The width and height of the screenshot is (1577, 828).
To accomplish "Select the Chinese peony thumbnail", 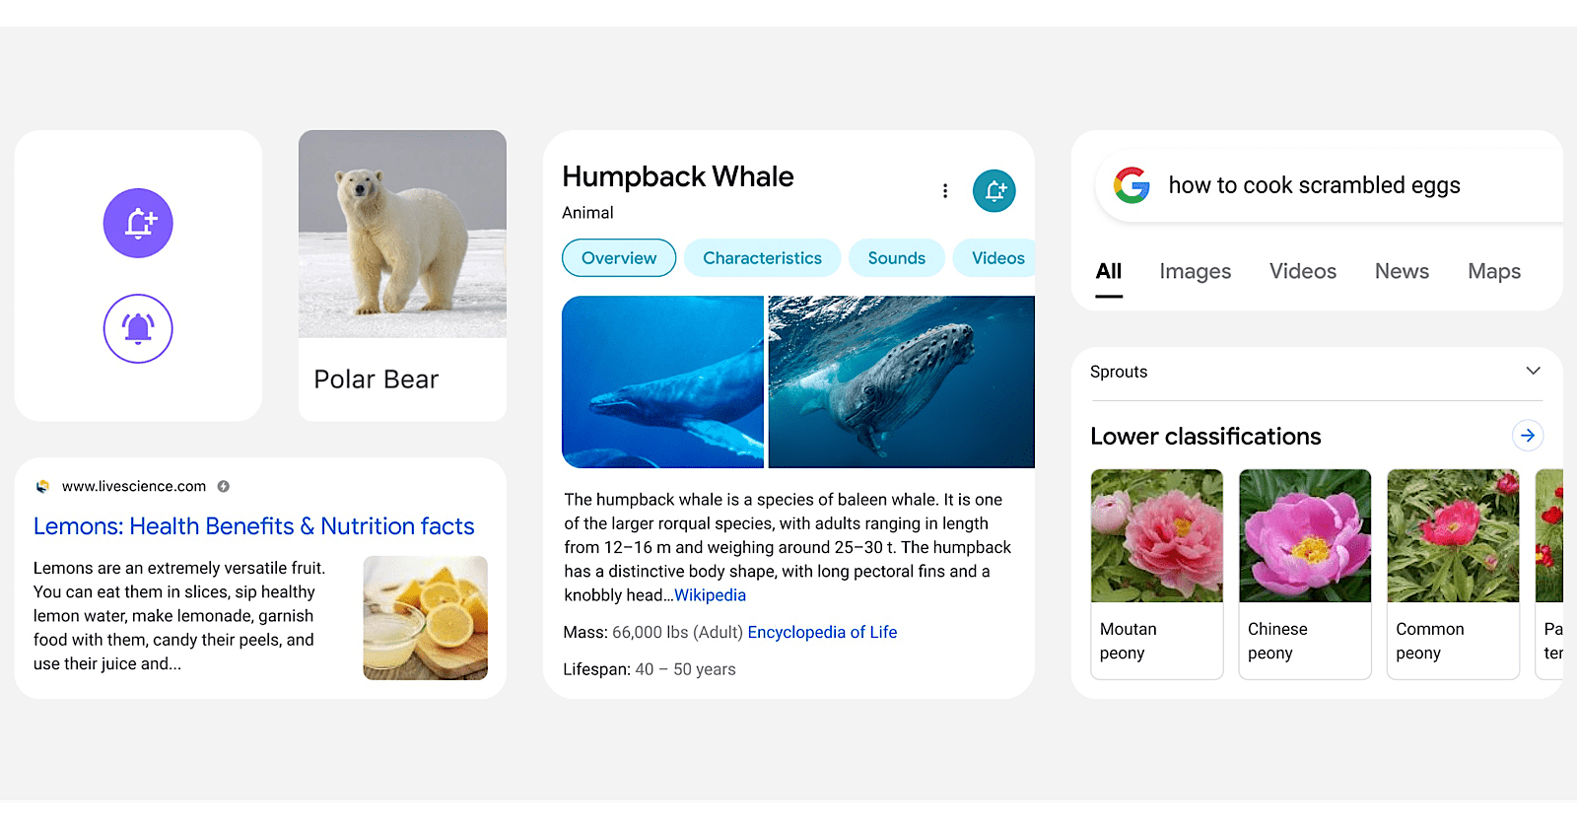I will pos(1304,536).
